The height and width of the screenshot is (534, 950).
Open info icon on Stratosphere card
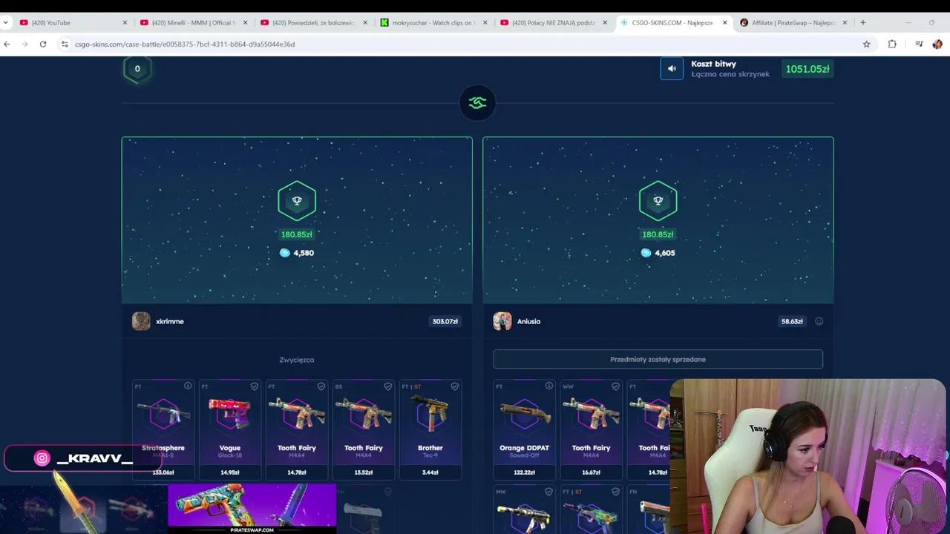coord(188,386)
